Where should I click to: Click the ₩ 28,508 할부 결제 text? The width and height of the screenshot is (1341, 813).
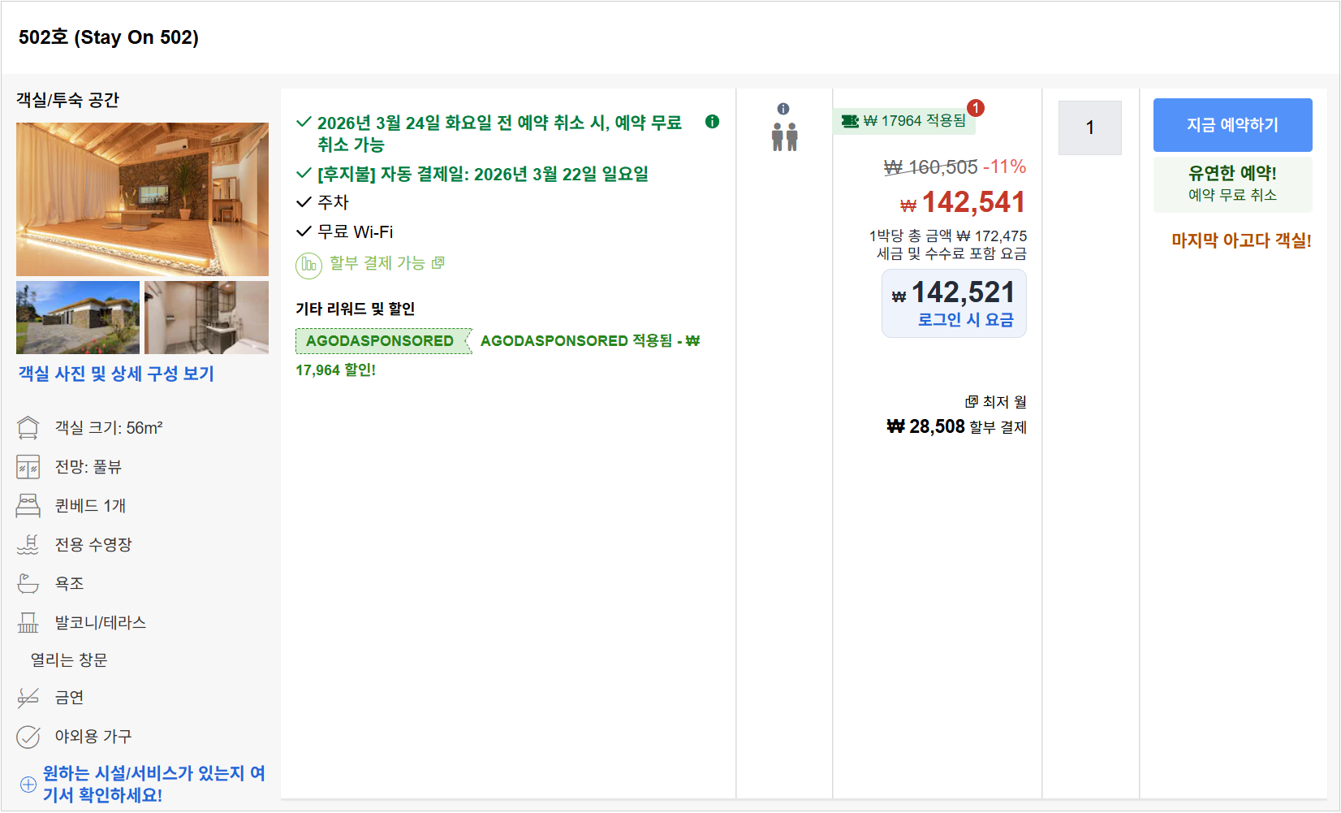pyautogui.click(x=956, y=426)
